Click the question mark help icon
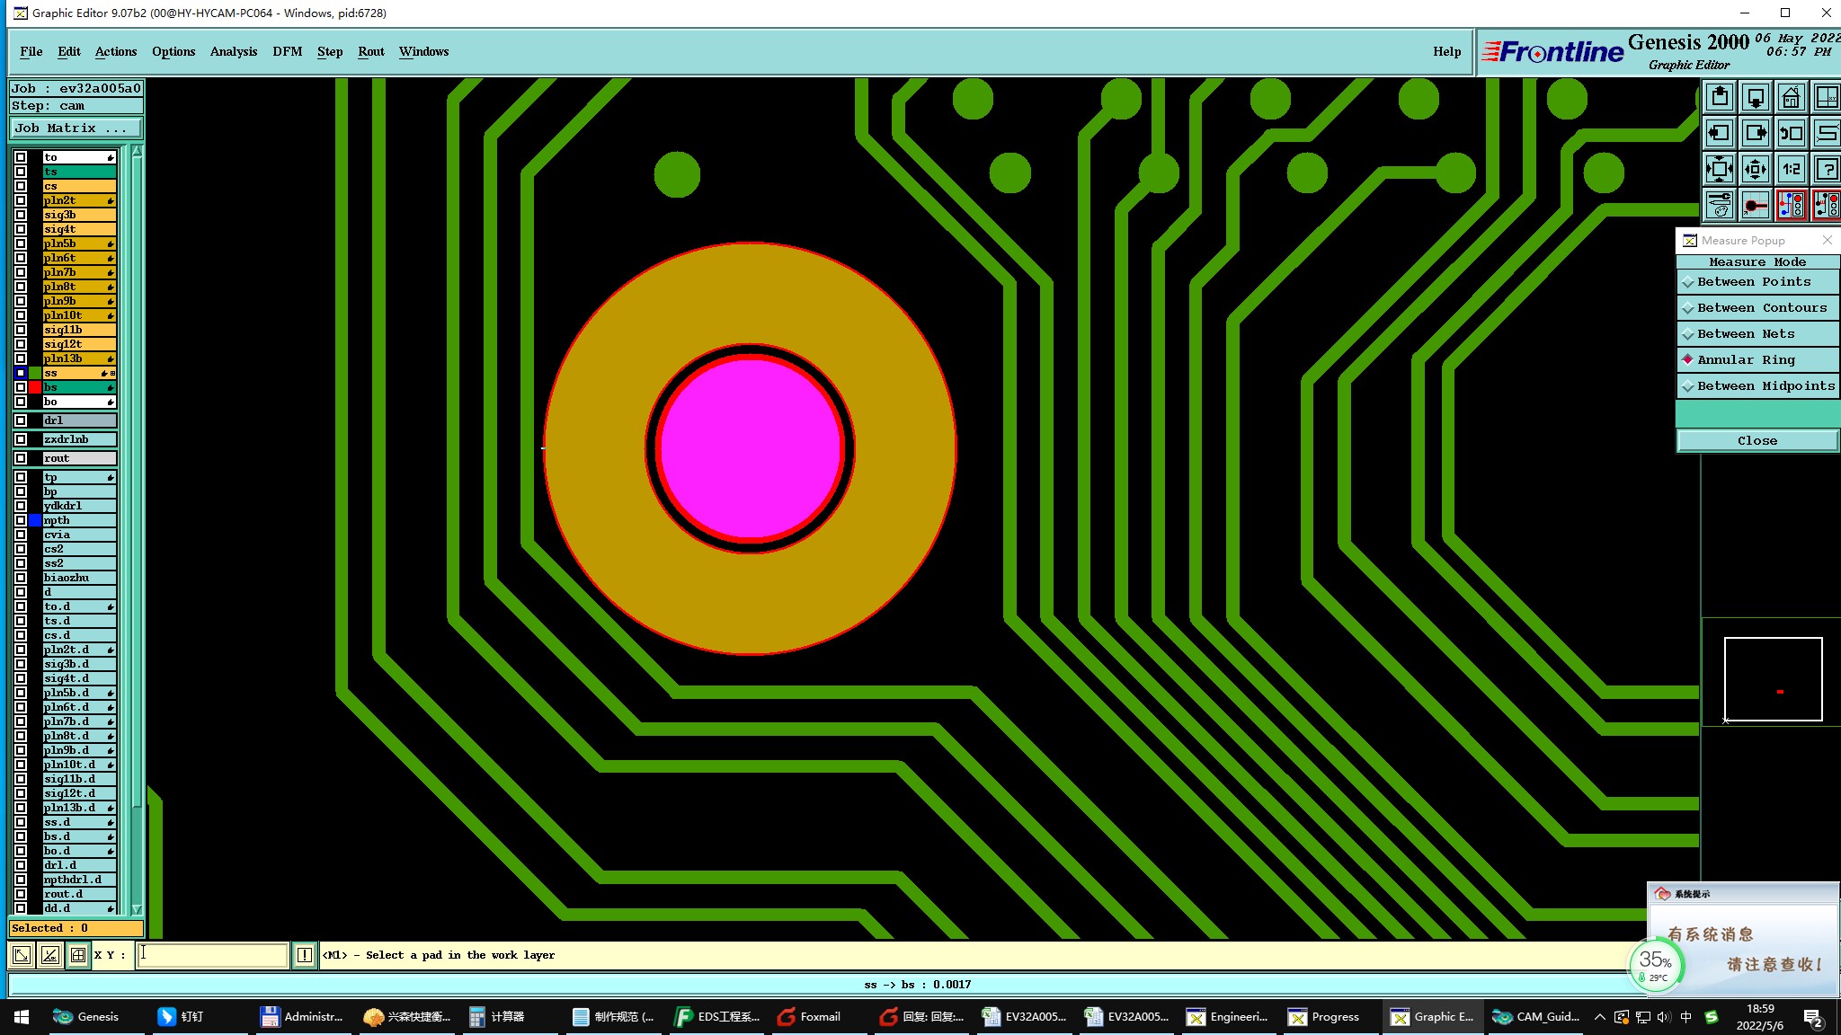Viewport: 1841px width, 1035px height. pyautogui.click(x=1826, y=169)
